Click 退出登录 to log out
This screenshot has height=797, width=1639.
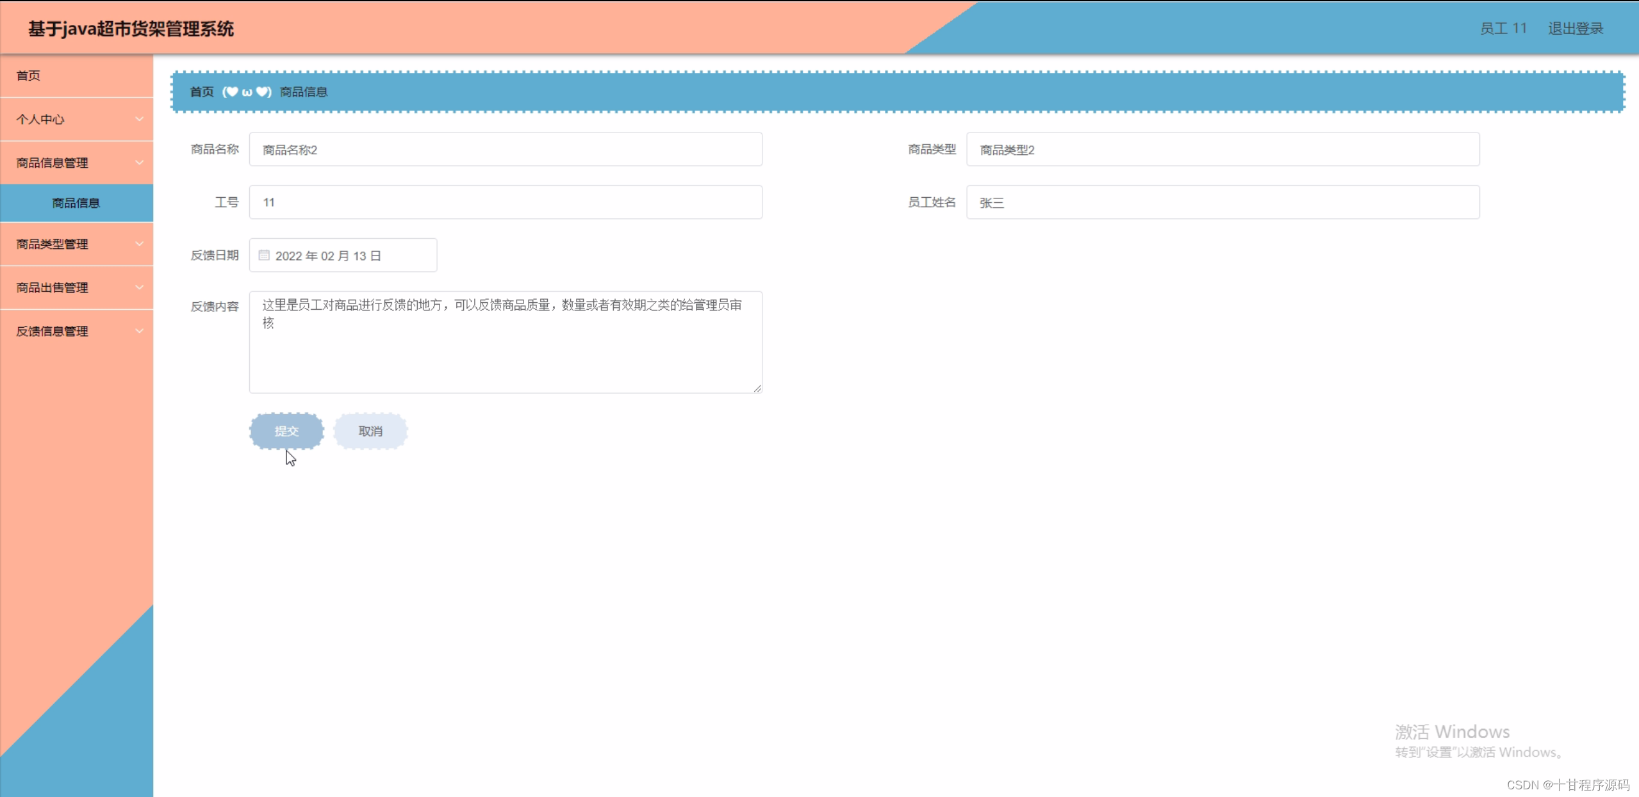(x=1575, y=28)
